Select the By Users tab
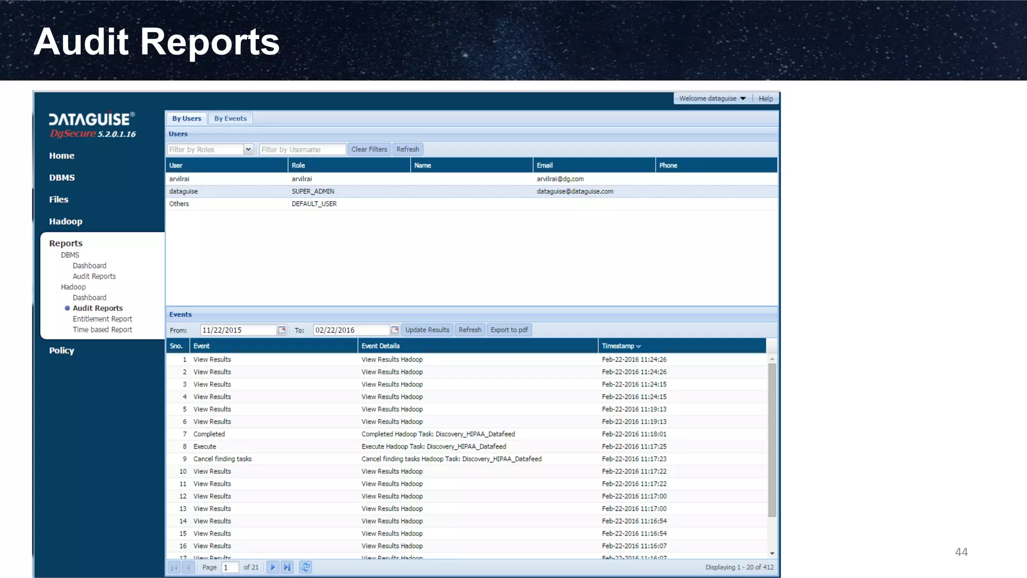Screen dimensions: 1027x578 (187, 118)
